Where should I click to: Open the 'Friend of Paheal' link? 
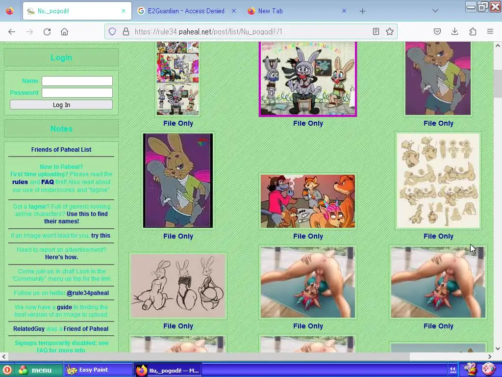click(x=86, y=328)
